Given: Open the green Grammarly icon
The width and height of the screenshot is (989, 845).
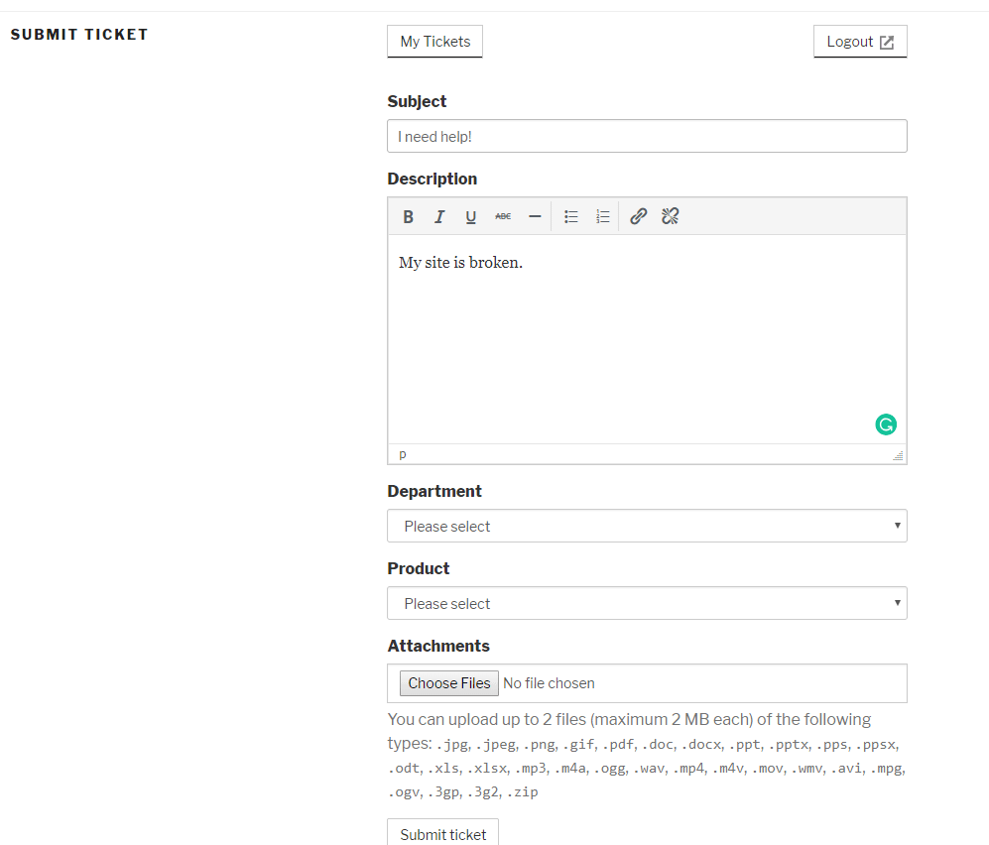Looking at the screenshot, I should pos(886,424).
